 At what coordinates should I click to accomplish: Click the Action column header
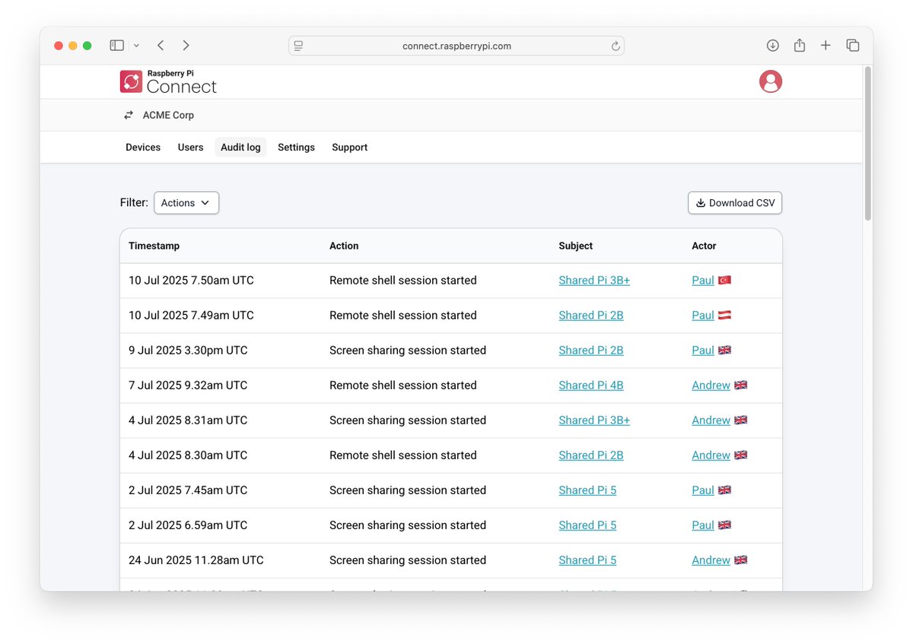[x=344, y=246]
